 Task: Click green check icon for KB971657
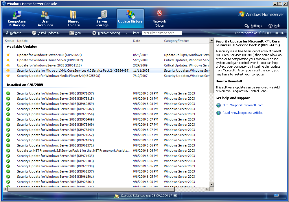tap(8, 93)
